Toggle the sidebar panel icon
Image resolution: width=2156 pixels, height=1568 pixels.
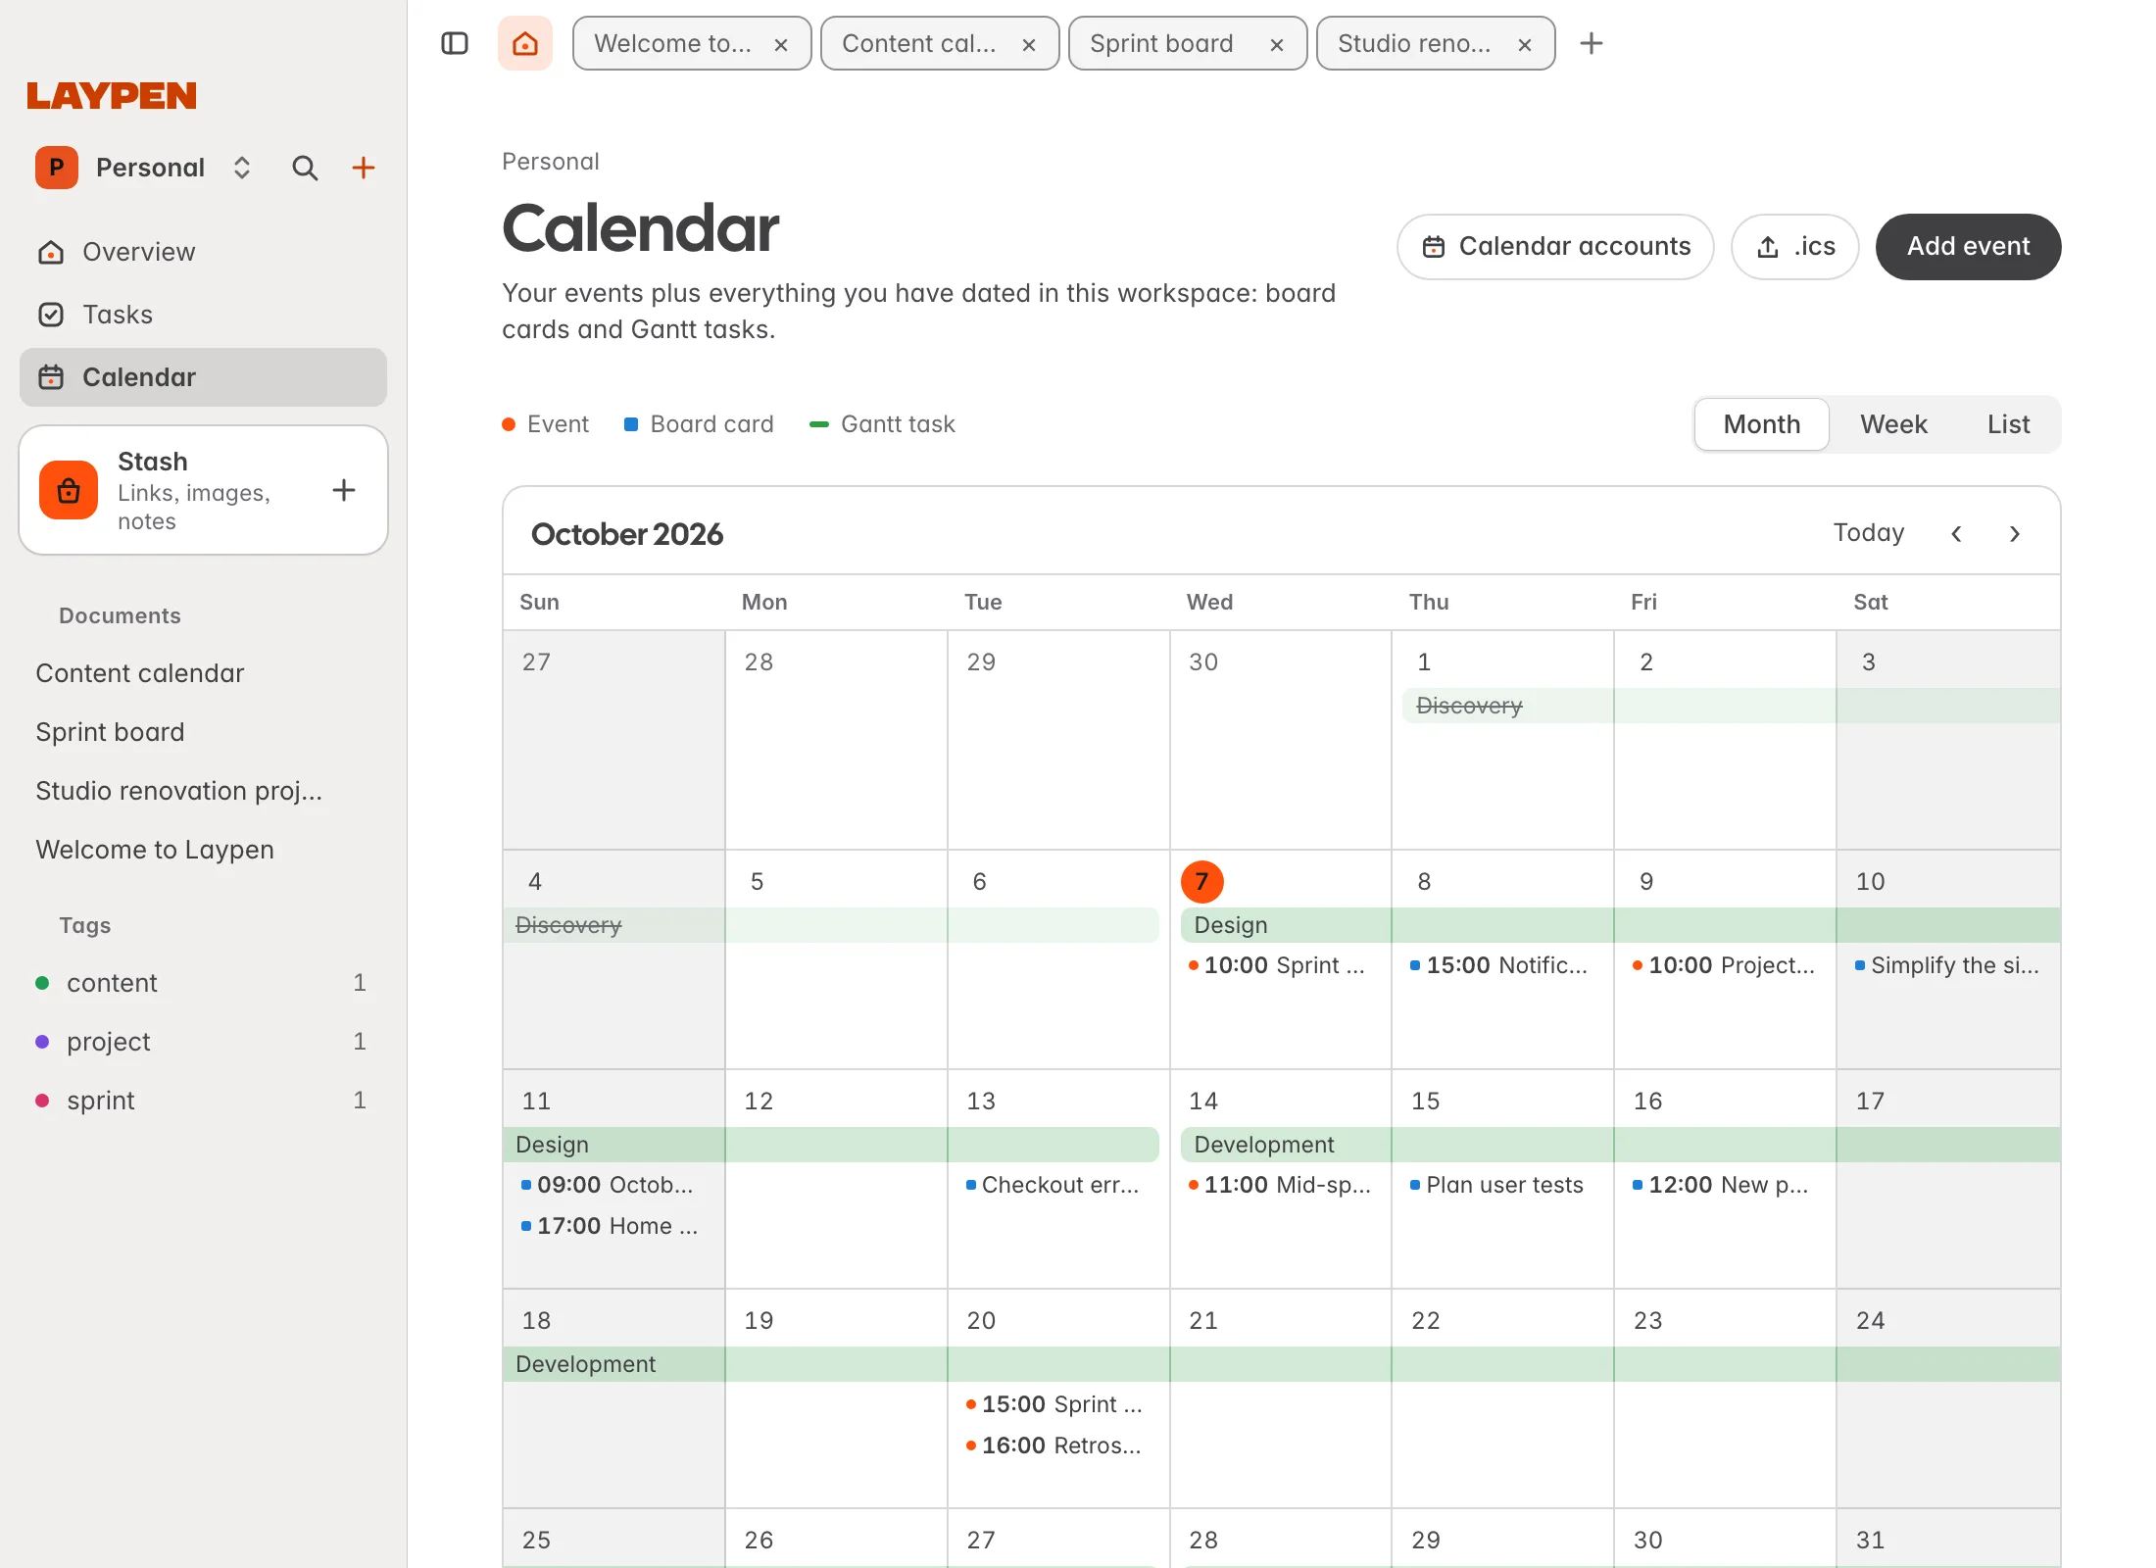tap(455, 43)
